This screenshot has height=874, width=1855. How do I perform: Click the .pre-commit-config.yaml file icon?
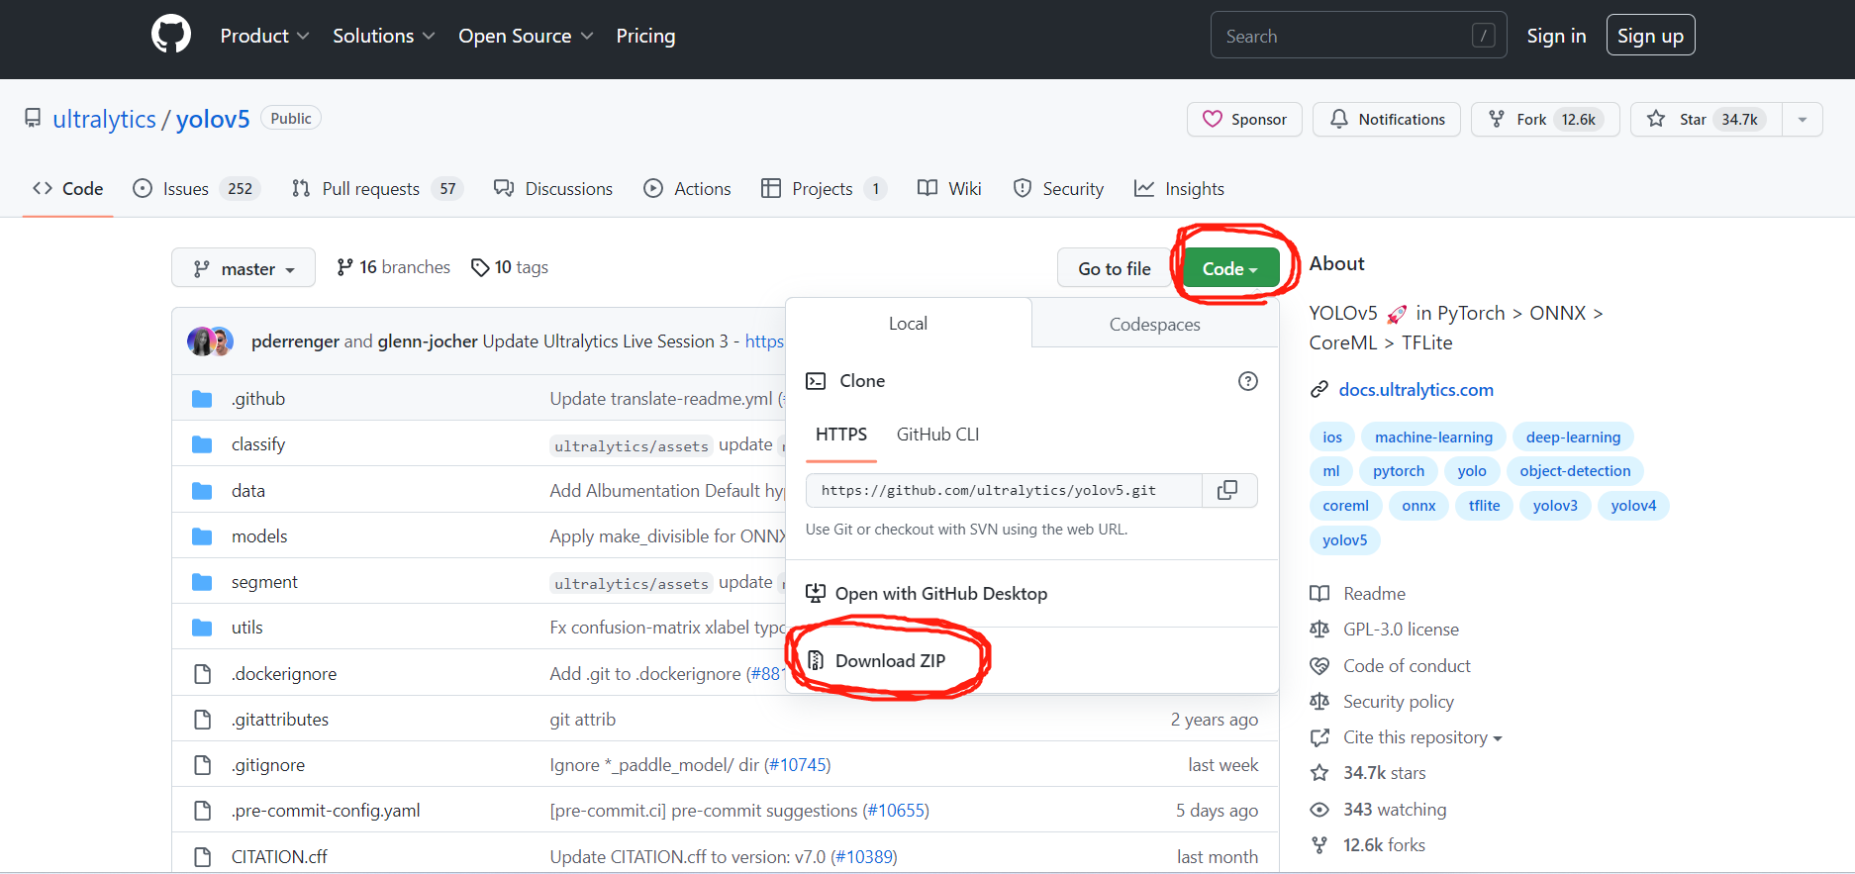click(x=203, y=811)
